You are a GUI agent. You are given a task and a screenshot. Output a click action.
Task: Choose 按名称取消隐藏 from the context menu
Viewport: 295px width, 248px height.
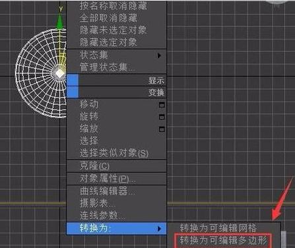(117, 6)
